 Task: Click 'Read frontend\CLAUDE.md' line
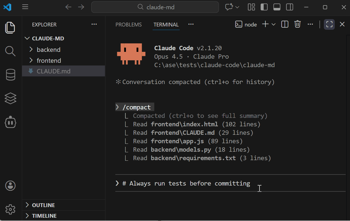[189, 133]
